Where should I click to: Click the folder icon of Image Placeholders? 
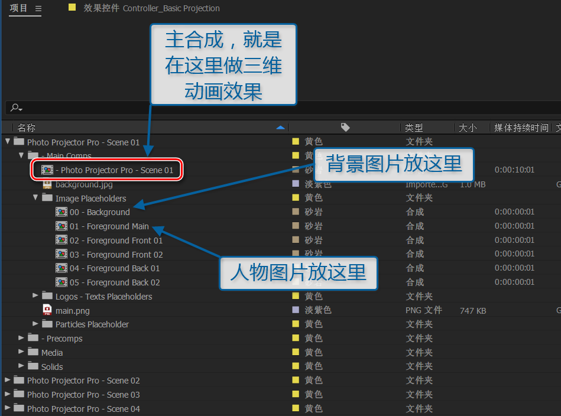point(47,197)
